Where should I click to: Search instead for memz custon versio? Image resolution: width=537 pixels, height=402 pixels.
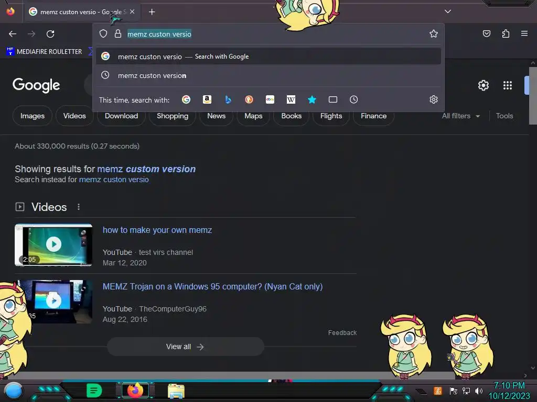click(114, 180)
